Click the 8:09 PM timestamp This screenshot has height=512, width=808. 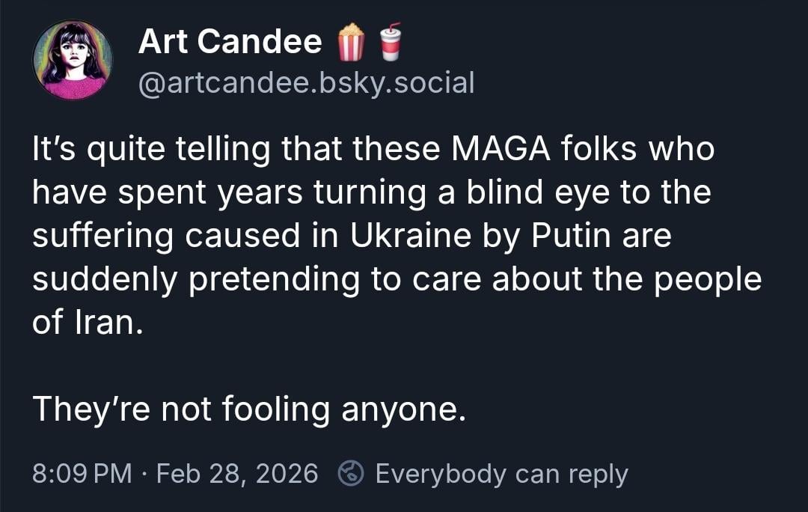click(x=82, y=474)
